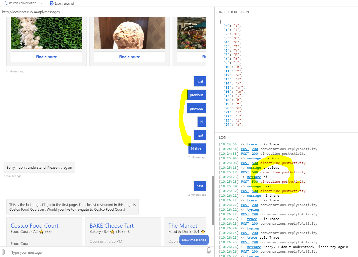Open the BAKE Cheese Tart card title
Screen dimensions: 358x257
tap(112, 225)
